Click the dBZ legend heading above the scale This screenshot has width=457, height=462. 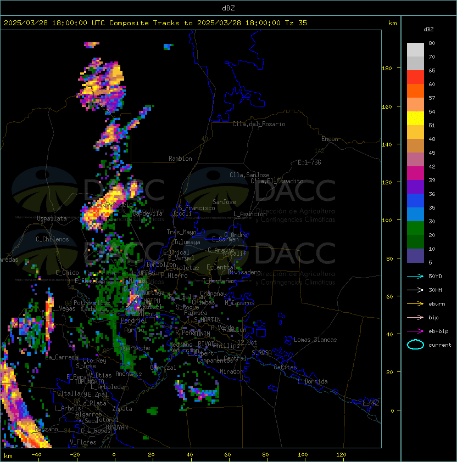coord(428,30)
